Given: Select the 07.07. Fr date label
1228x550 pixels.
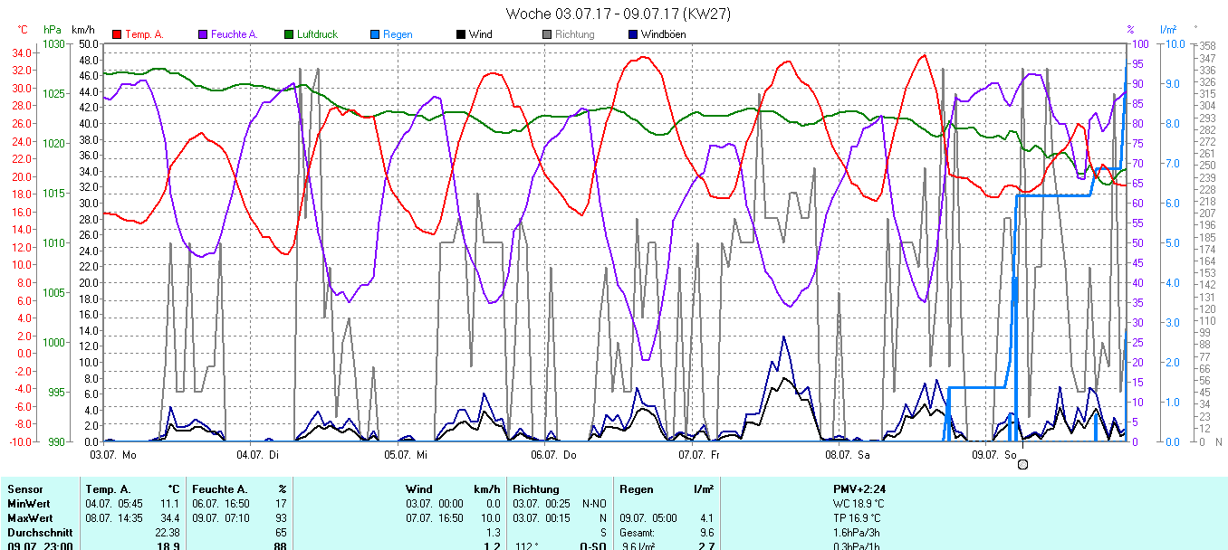Looking at the screenshot, I should point(699,454).
